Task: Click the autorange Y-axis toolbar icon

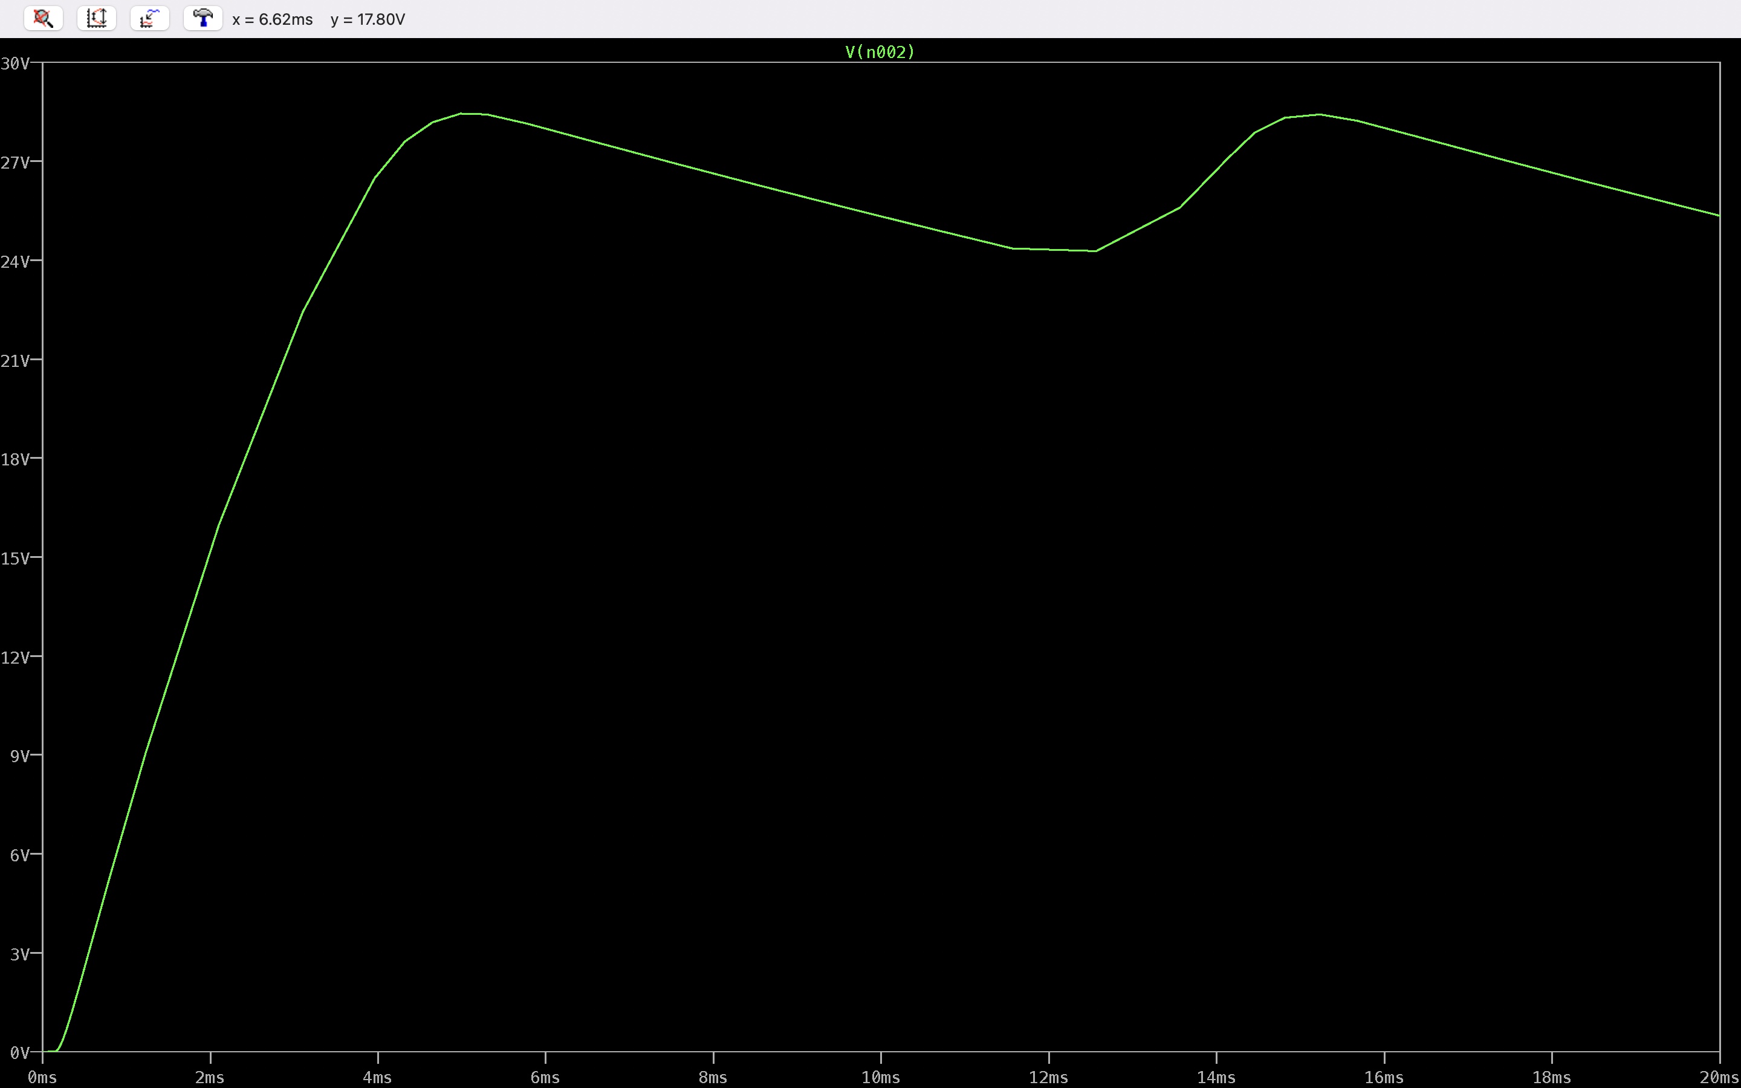Action: point(96,19)
